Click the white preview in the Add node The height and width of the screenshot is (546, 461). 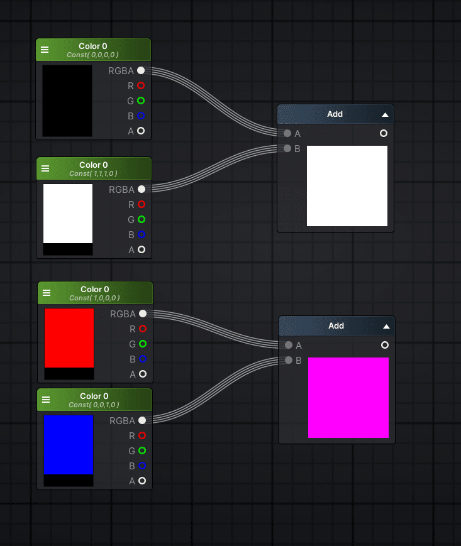(x=347, y=186)
